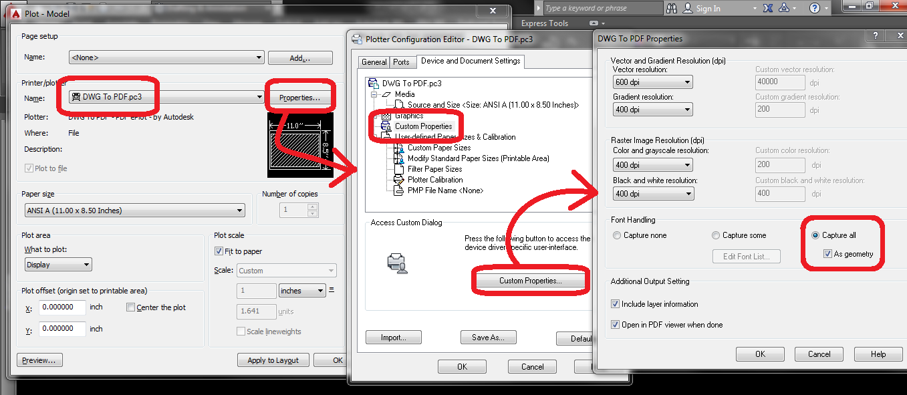This screenshot has height=395, width=907.
Task: Click the Import... button
Action: 394,338
